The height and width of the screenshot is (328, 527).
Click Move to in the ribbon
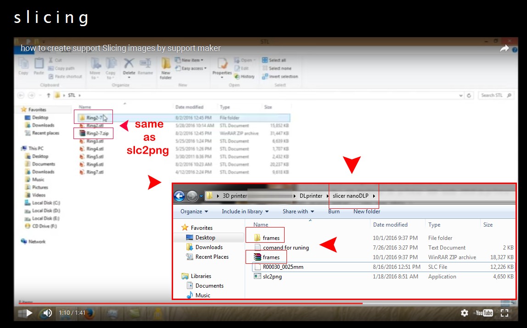click(95, 68)
